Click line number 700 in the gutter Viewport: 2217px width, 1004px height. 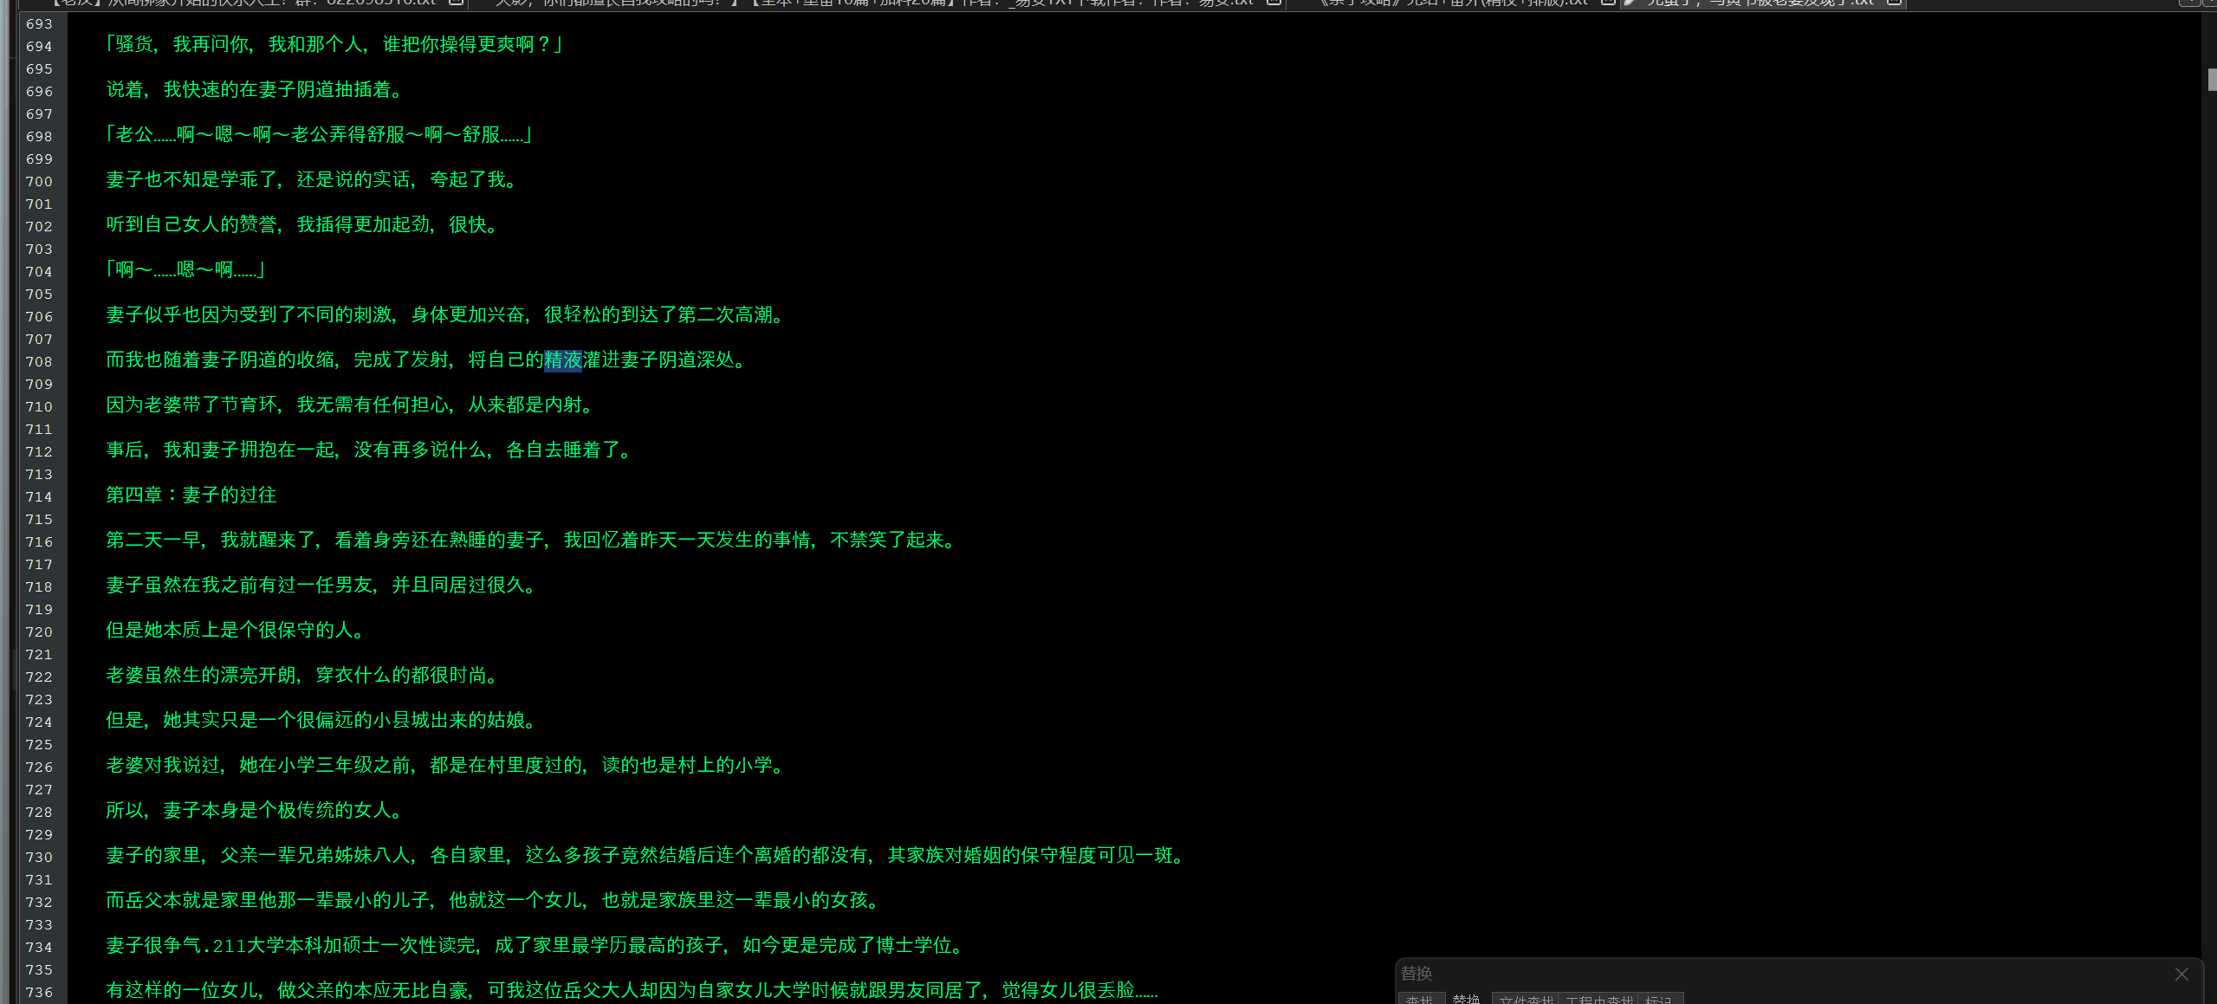click(x=39, y=182)
